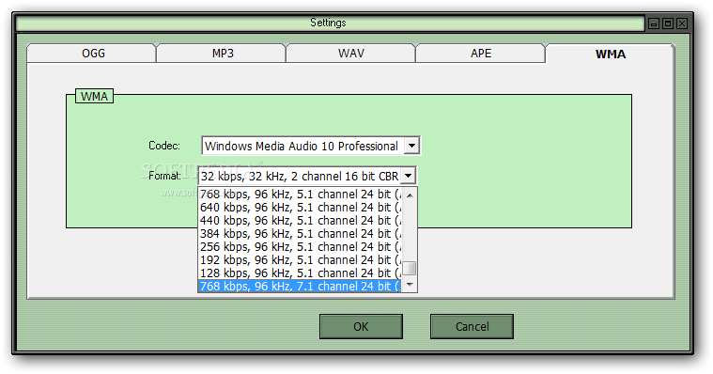Close the Settings window

click(x=682, y=23)
